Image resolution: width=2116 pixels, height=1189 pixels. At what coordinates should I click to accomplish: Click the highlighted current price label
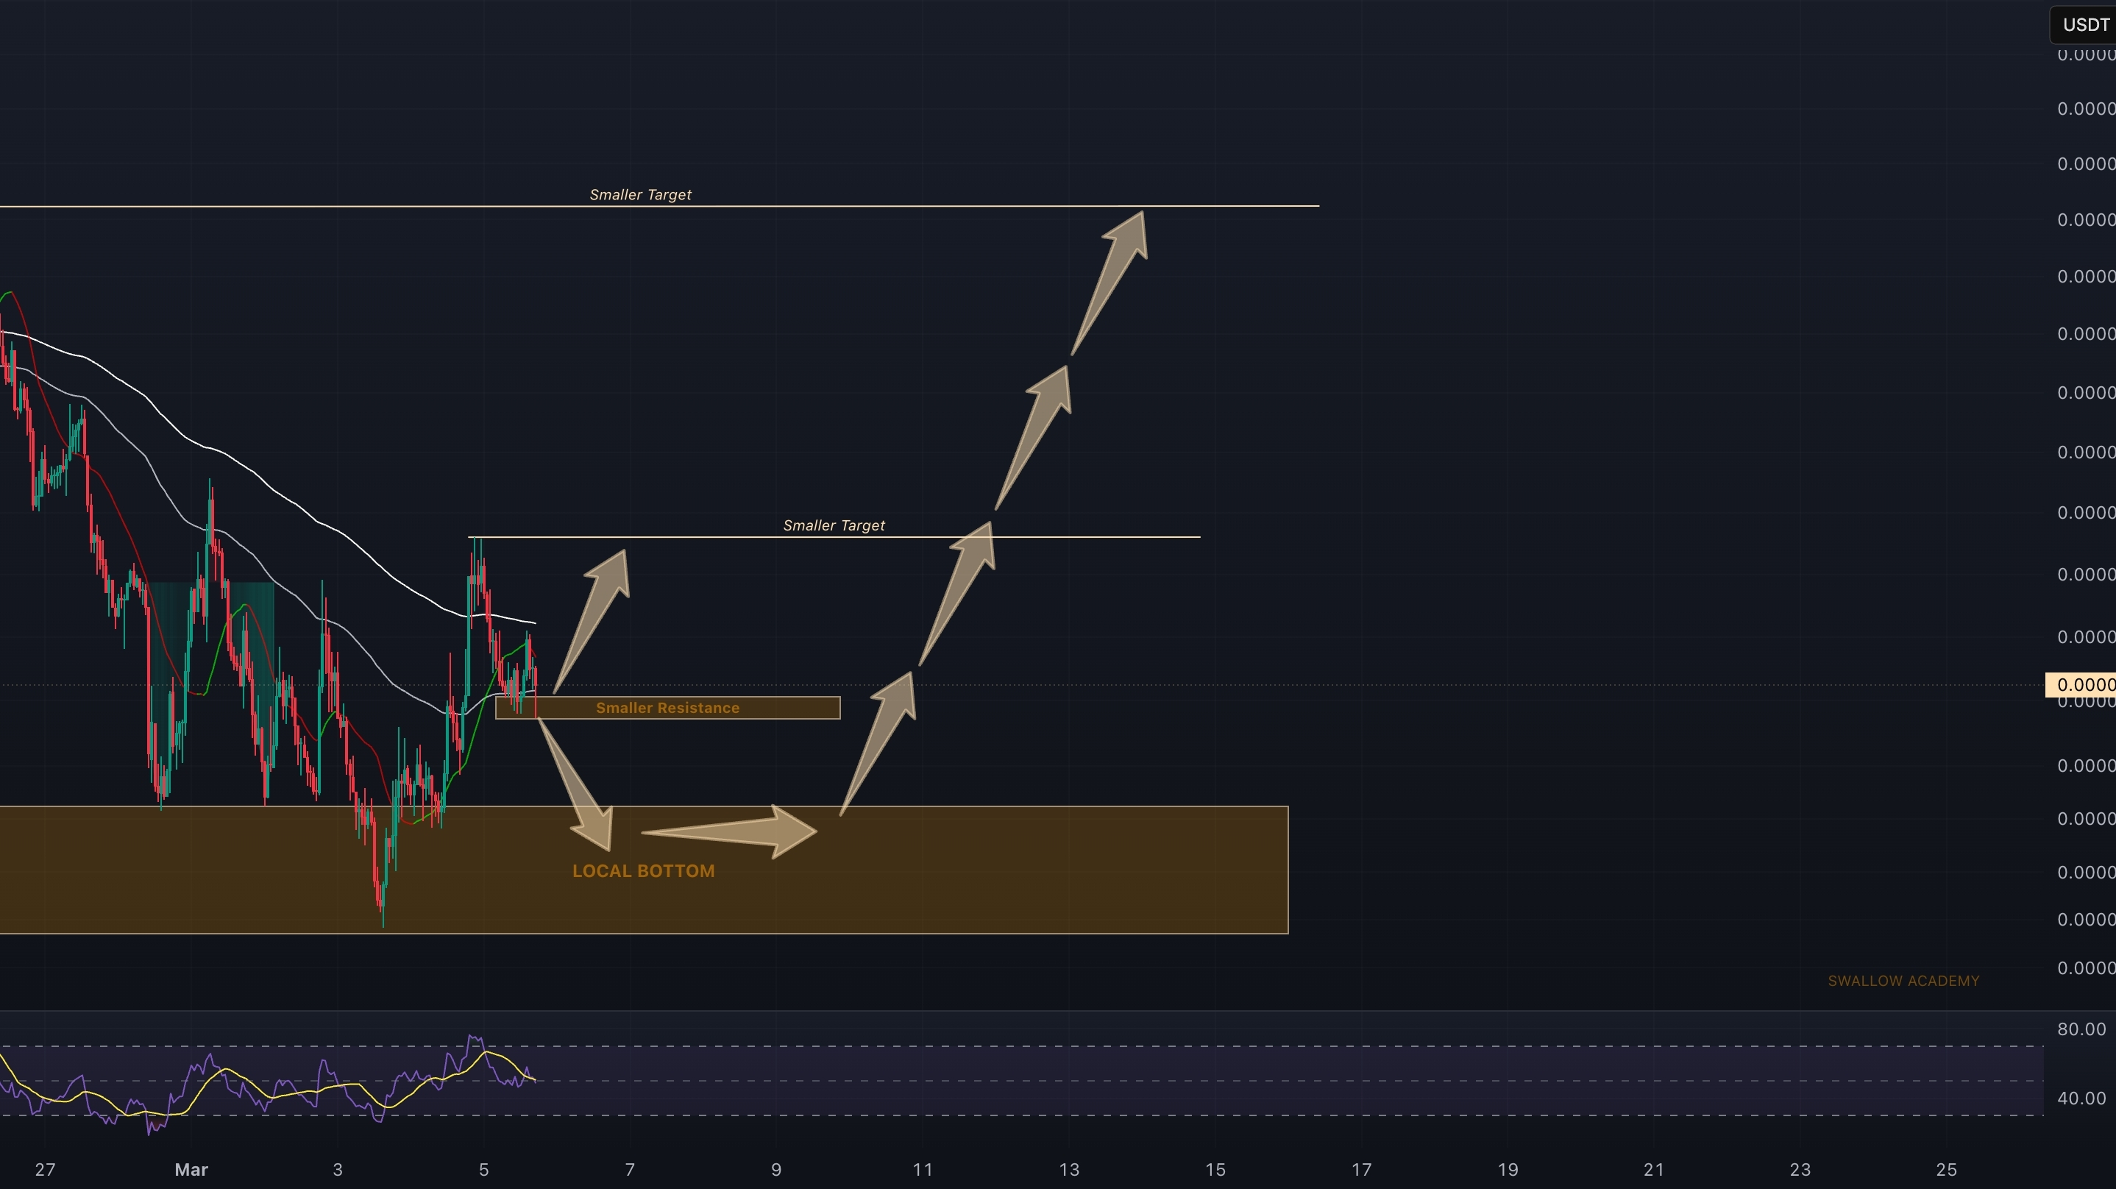click(x=2079, y=684)
